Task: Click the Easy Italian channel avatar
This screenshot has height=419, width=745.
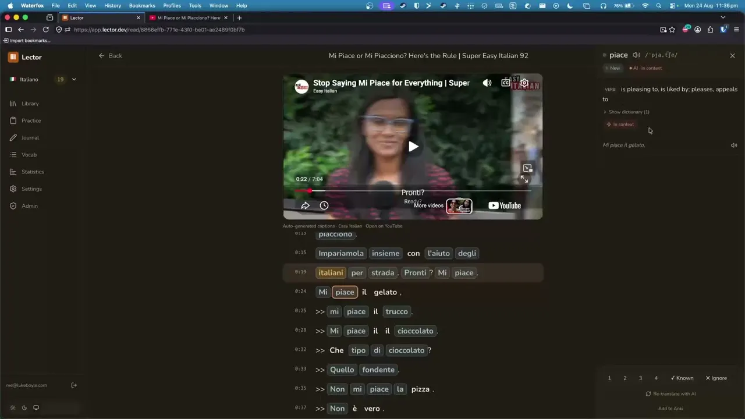Action: pos(301,87)
